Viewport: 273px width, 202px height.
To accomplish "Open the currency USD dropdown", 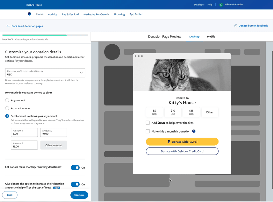I will 45,73.
